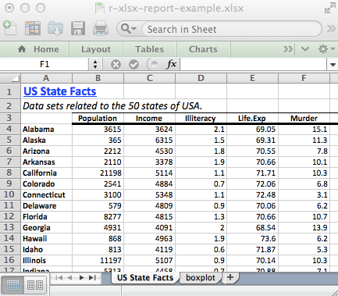
Task: Select column C header
Action: click(149, 78)
